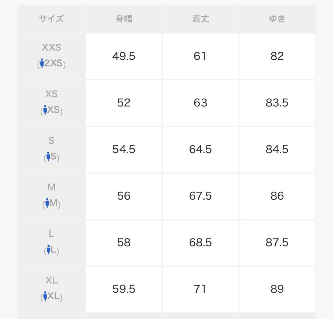Click the XXS size label
This screenshot has width=333, height=319.
[51, 47]
